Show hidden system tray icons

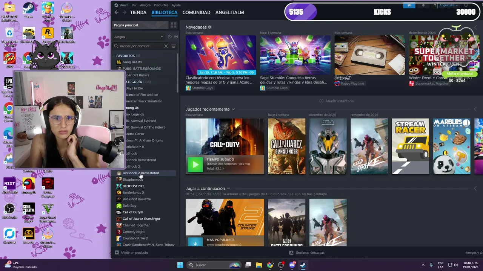(x=423, y=265)
